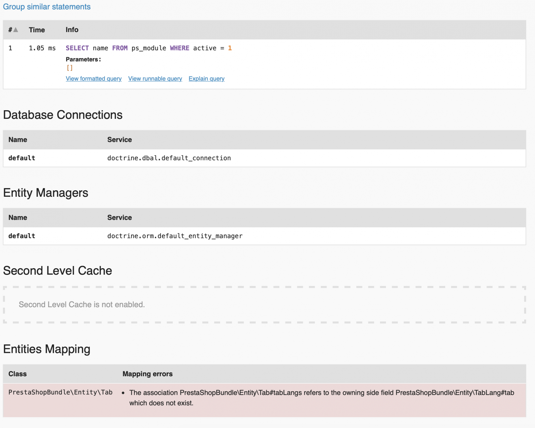Sort by the # column arrow
Image resolution: width=535 pixels, height=428 pixels.
pyautogui.click(x=16, y=30)
